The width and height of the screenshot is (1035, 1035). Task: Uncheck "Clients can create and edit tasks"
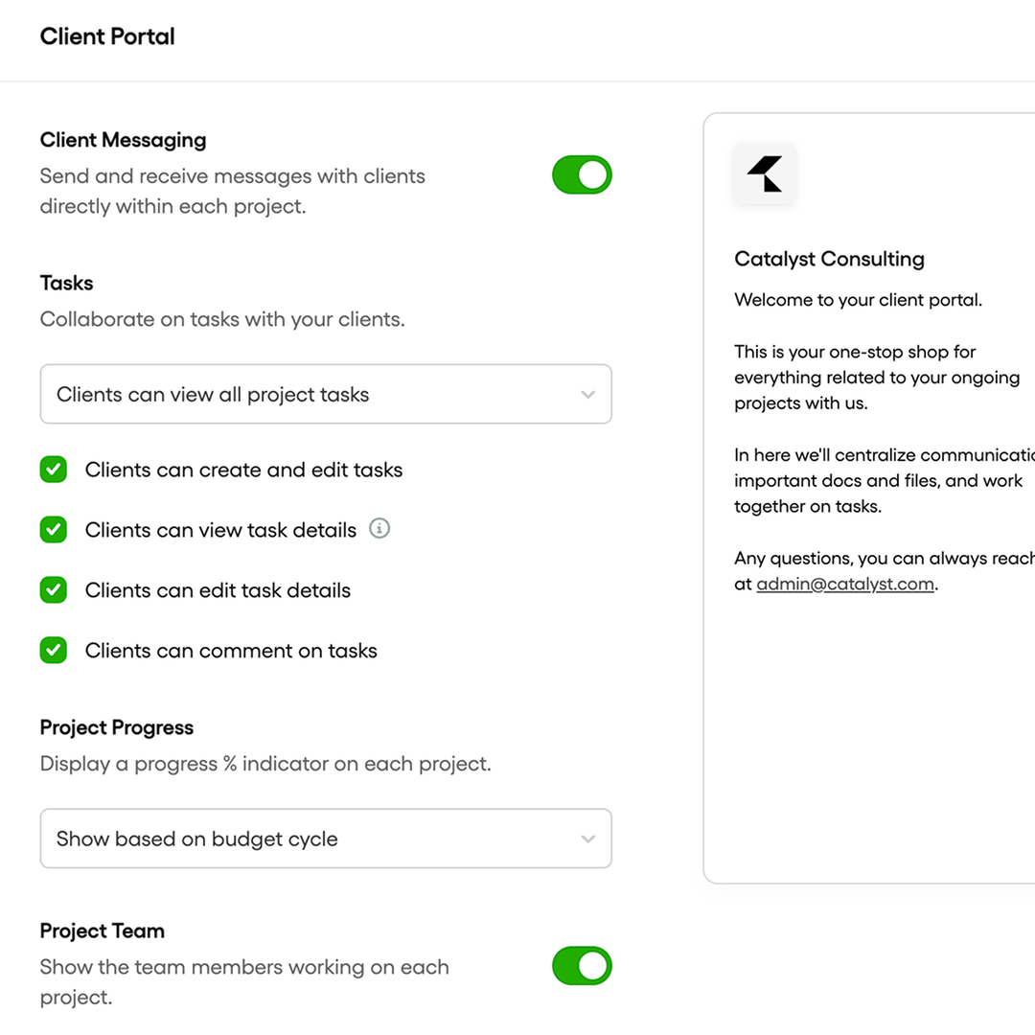(x=53, y=469)
